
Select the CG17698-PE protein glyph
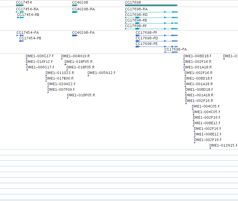(157, 47)
